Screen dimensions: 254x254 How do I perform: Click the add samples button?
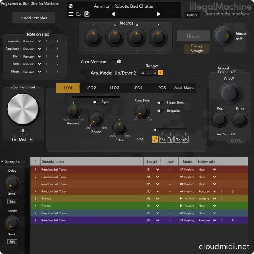tap(34, 18)
